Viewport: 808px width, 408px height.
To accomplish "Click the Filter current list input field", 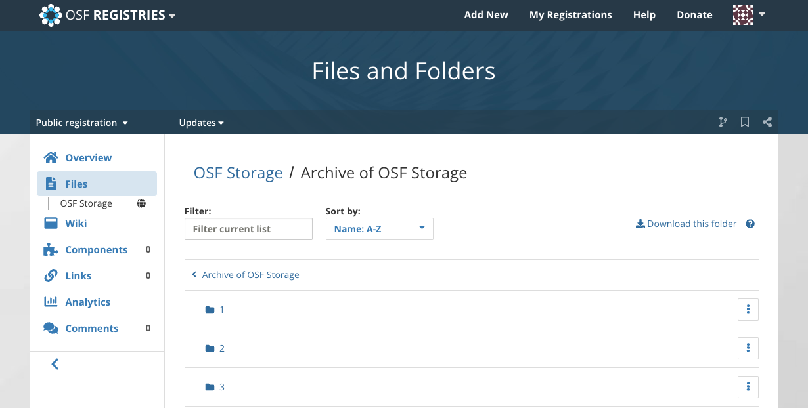I will [x=248, y=229].
